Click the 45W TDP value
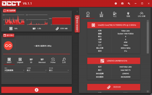Image resolution: width=152 pixels, height=95 pixels. pos(126,42)
